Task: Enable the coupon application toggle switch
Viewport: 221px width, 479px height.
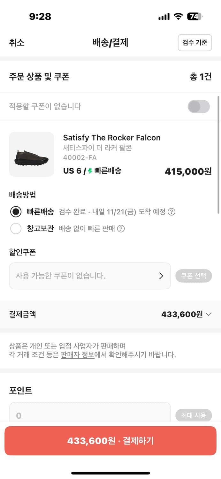Action: (198, 106)
